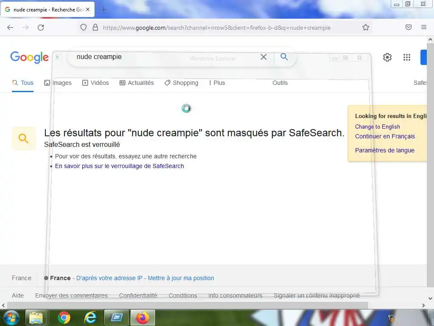
Task: Switch to the Images tab
Action: pyautogui.click(x=58, y=83)
